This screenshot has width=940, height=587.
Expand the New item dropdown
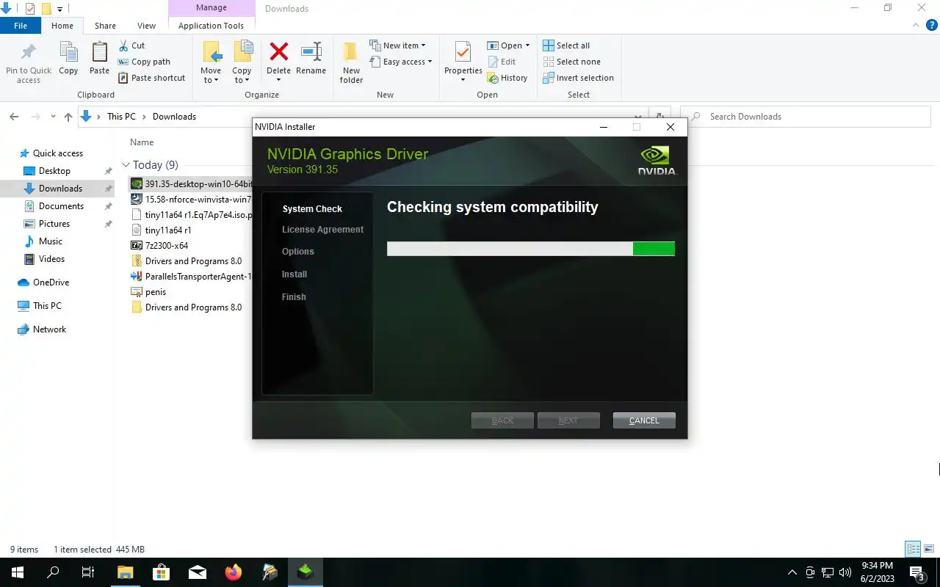pos(397,45)
